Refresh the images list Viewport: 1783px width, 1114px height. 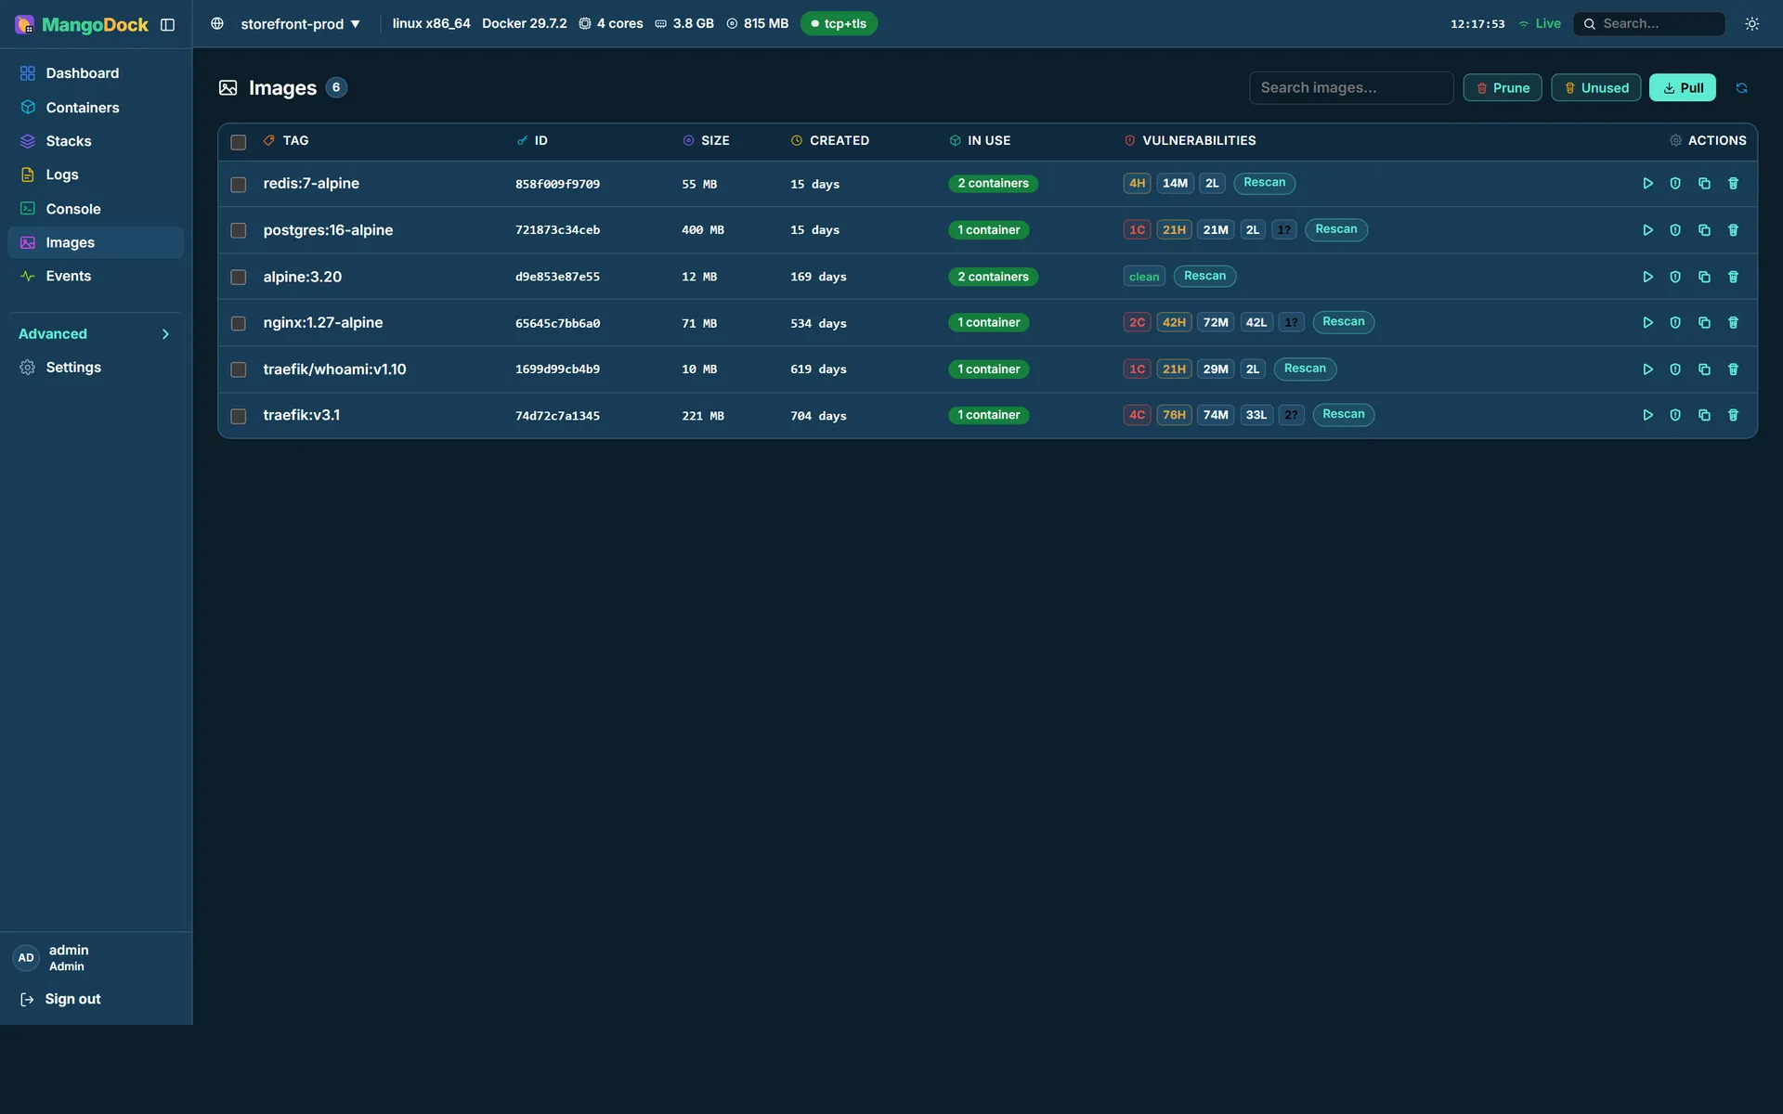pyautogui.click(x=1741, y=88)
